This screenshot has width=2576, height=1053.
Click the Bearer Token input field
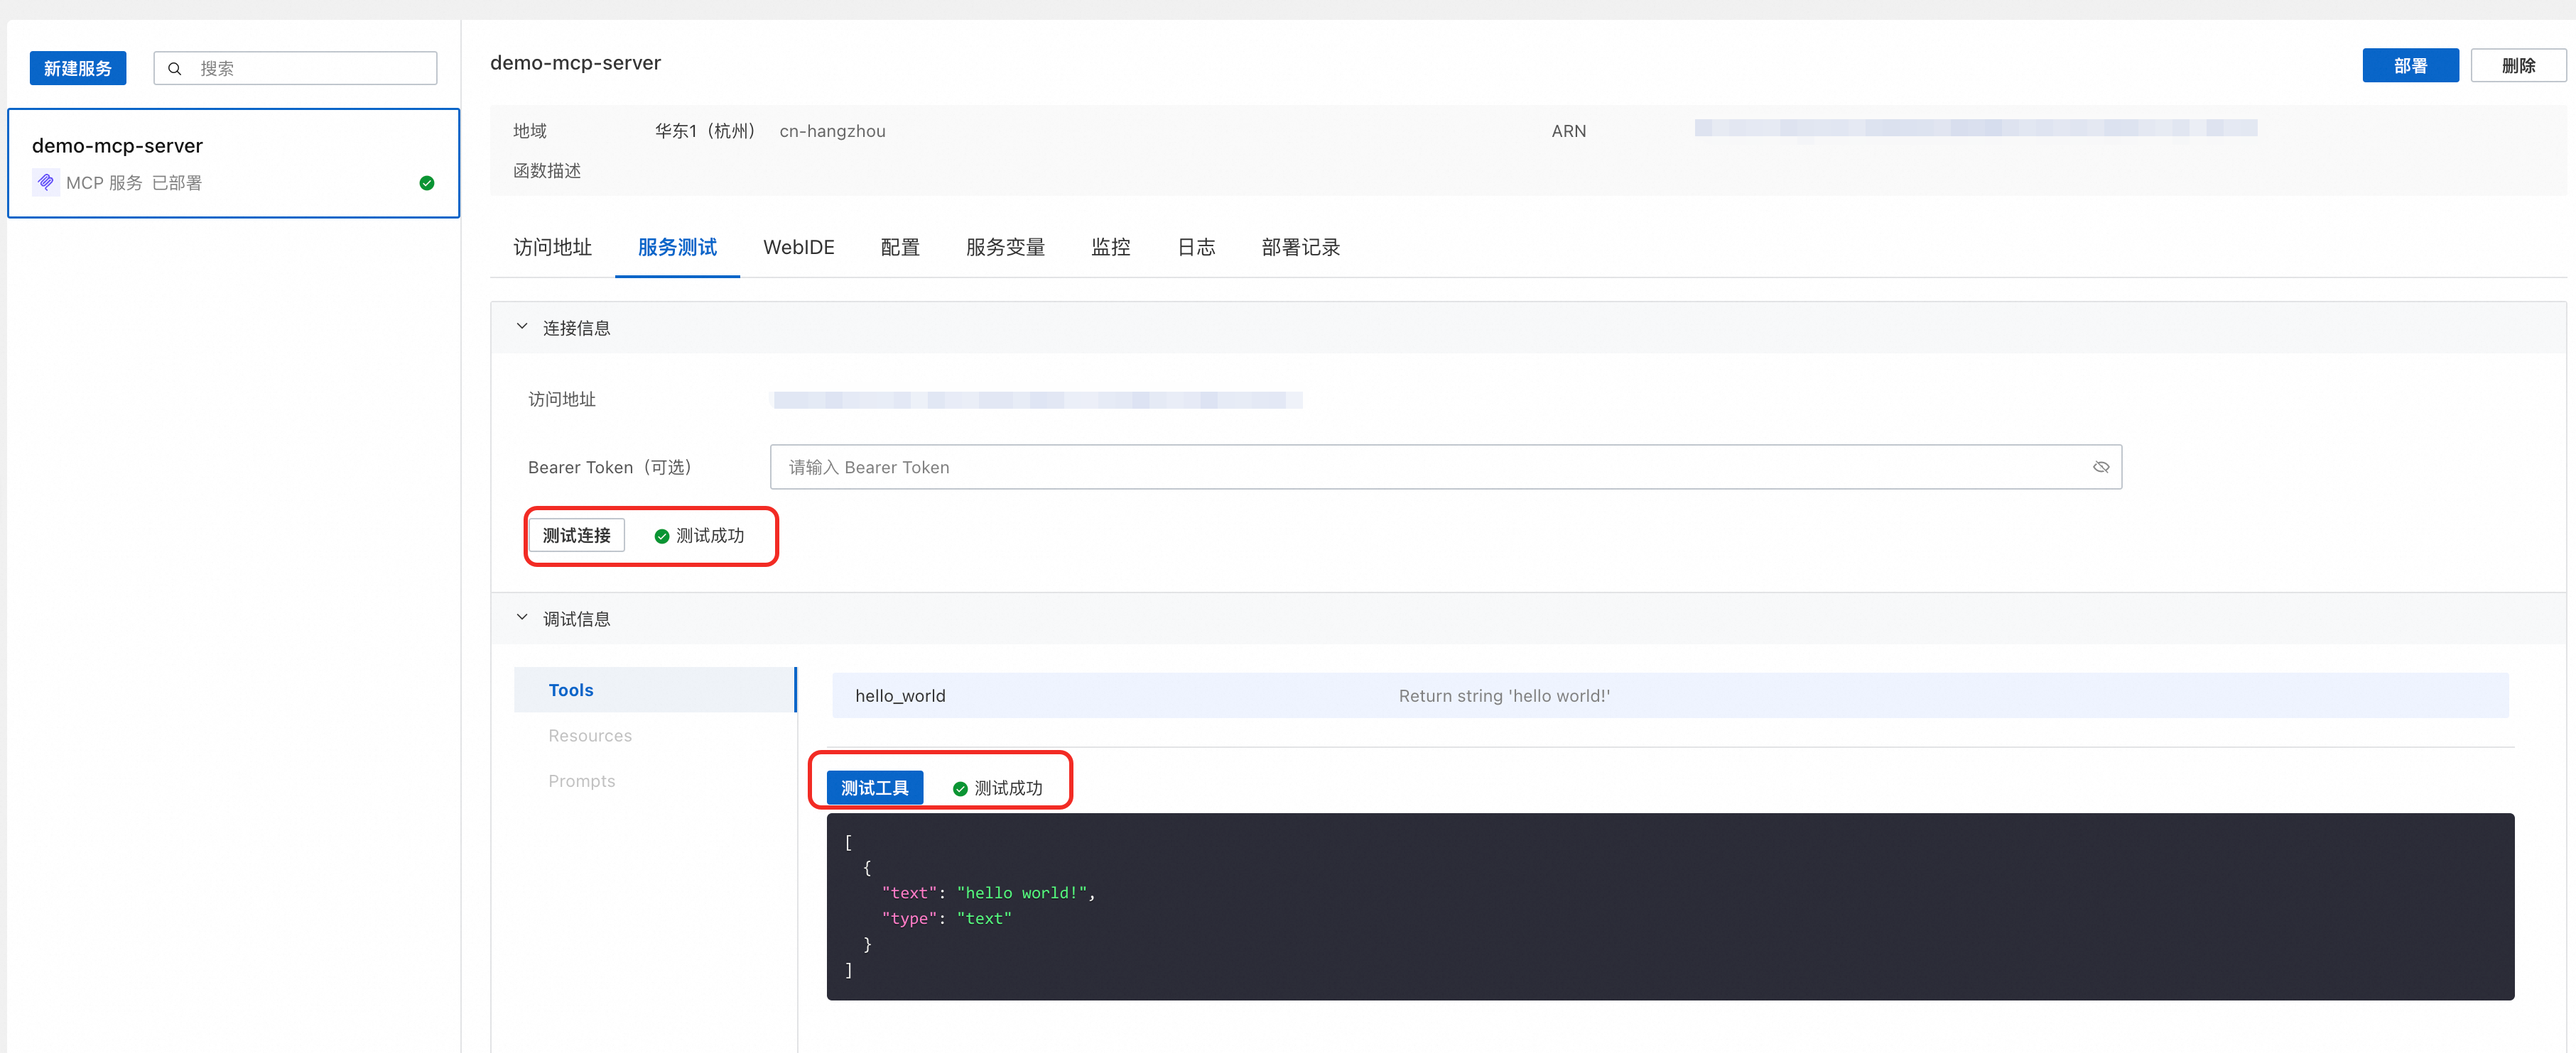coord(1430,468)
